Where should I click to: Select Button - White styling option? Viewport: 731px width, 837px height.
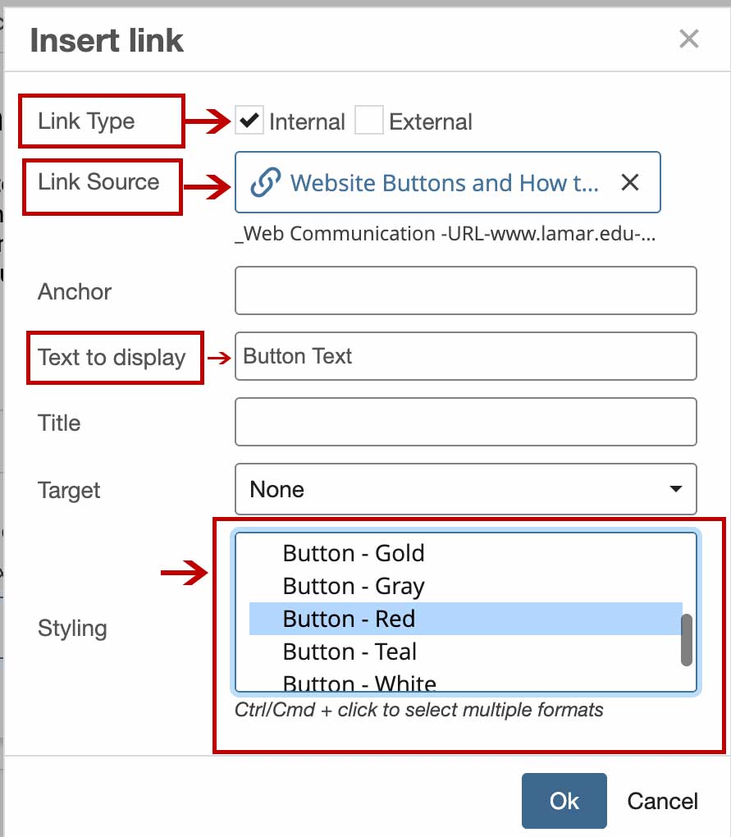point(353,682)
